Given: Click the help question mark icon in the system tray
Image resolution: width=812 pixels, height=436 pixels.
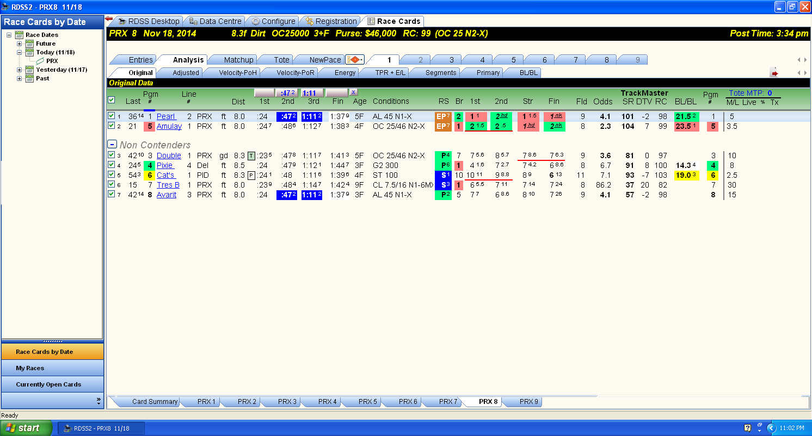Looking at the screenshot, I should (x=747, y=428).
